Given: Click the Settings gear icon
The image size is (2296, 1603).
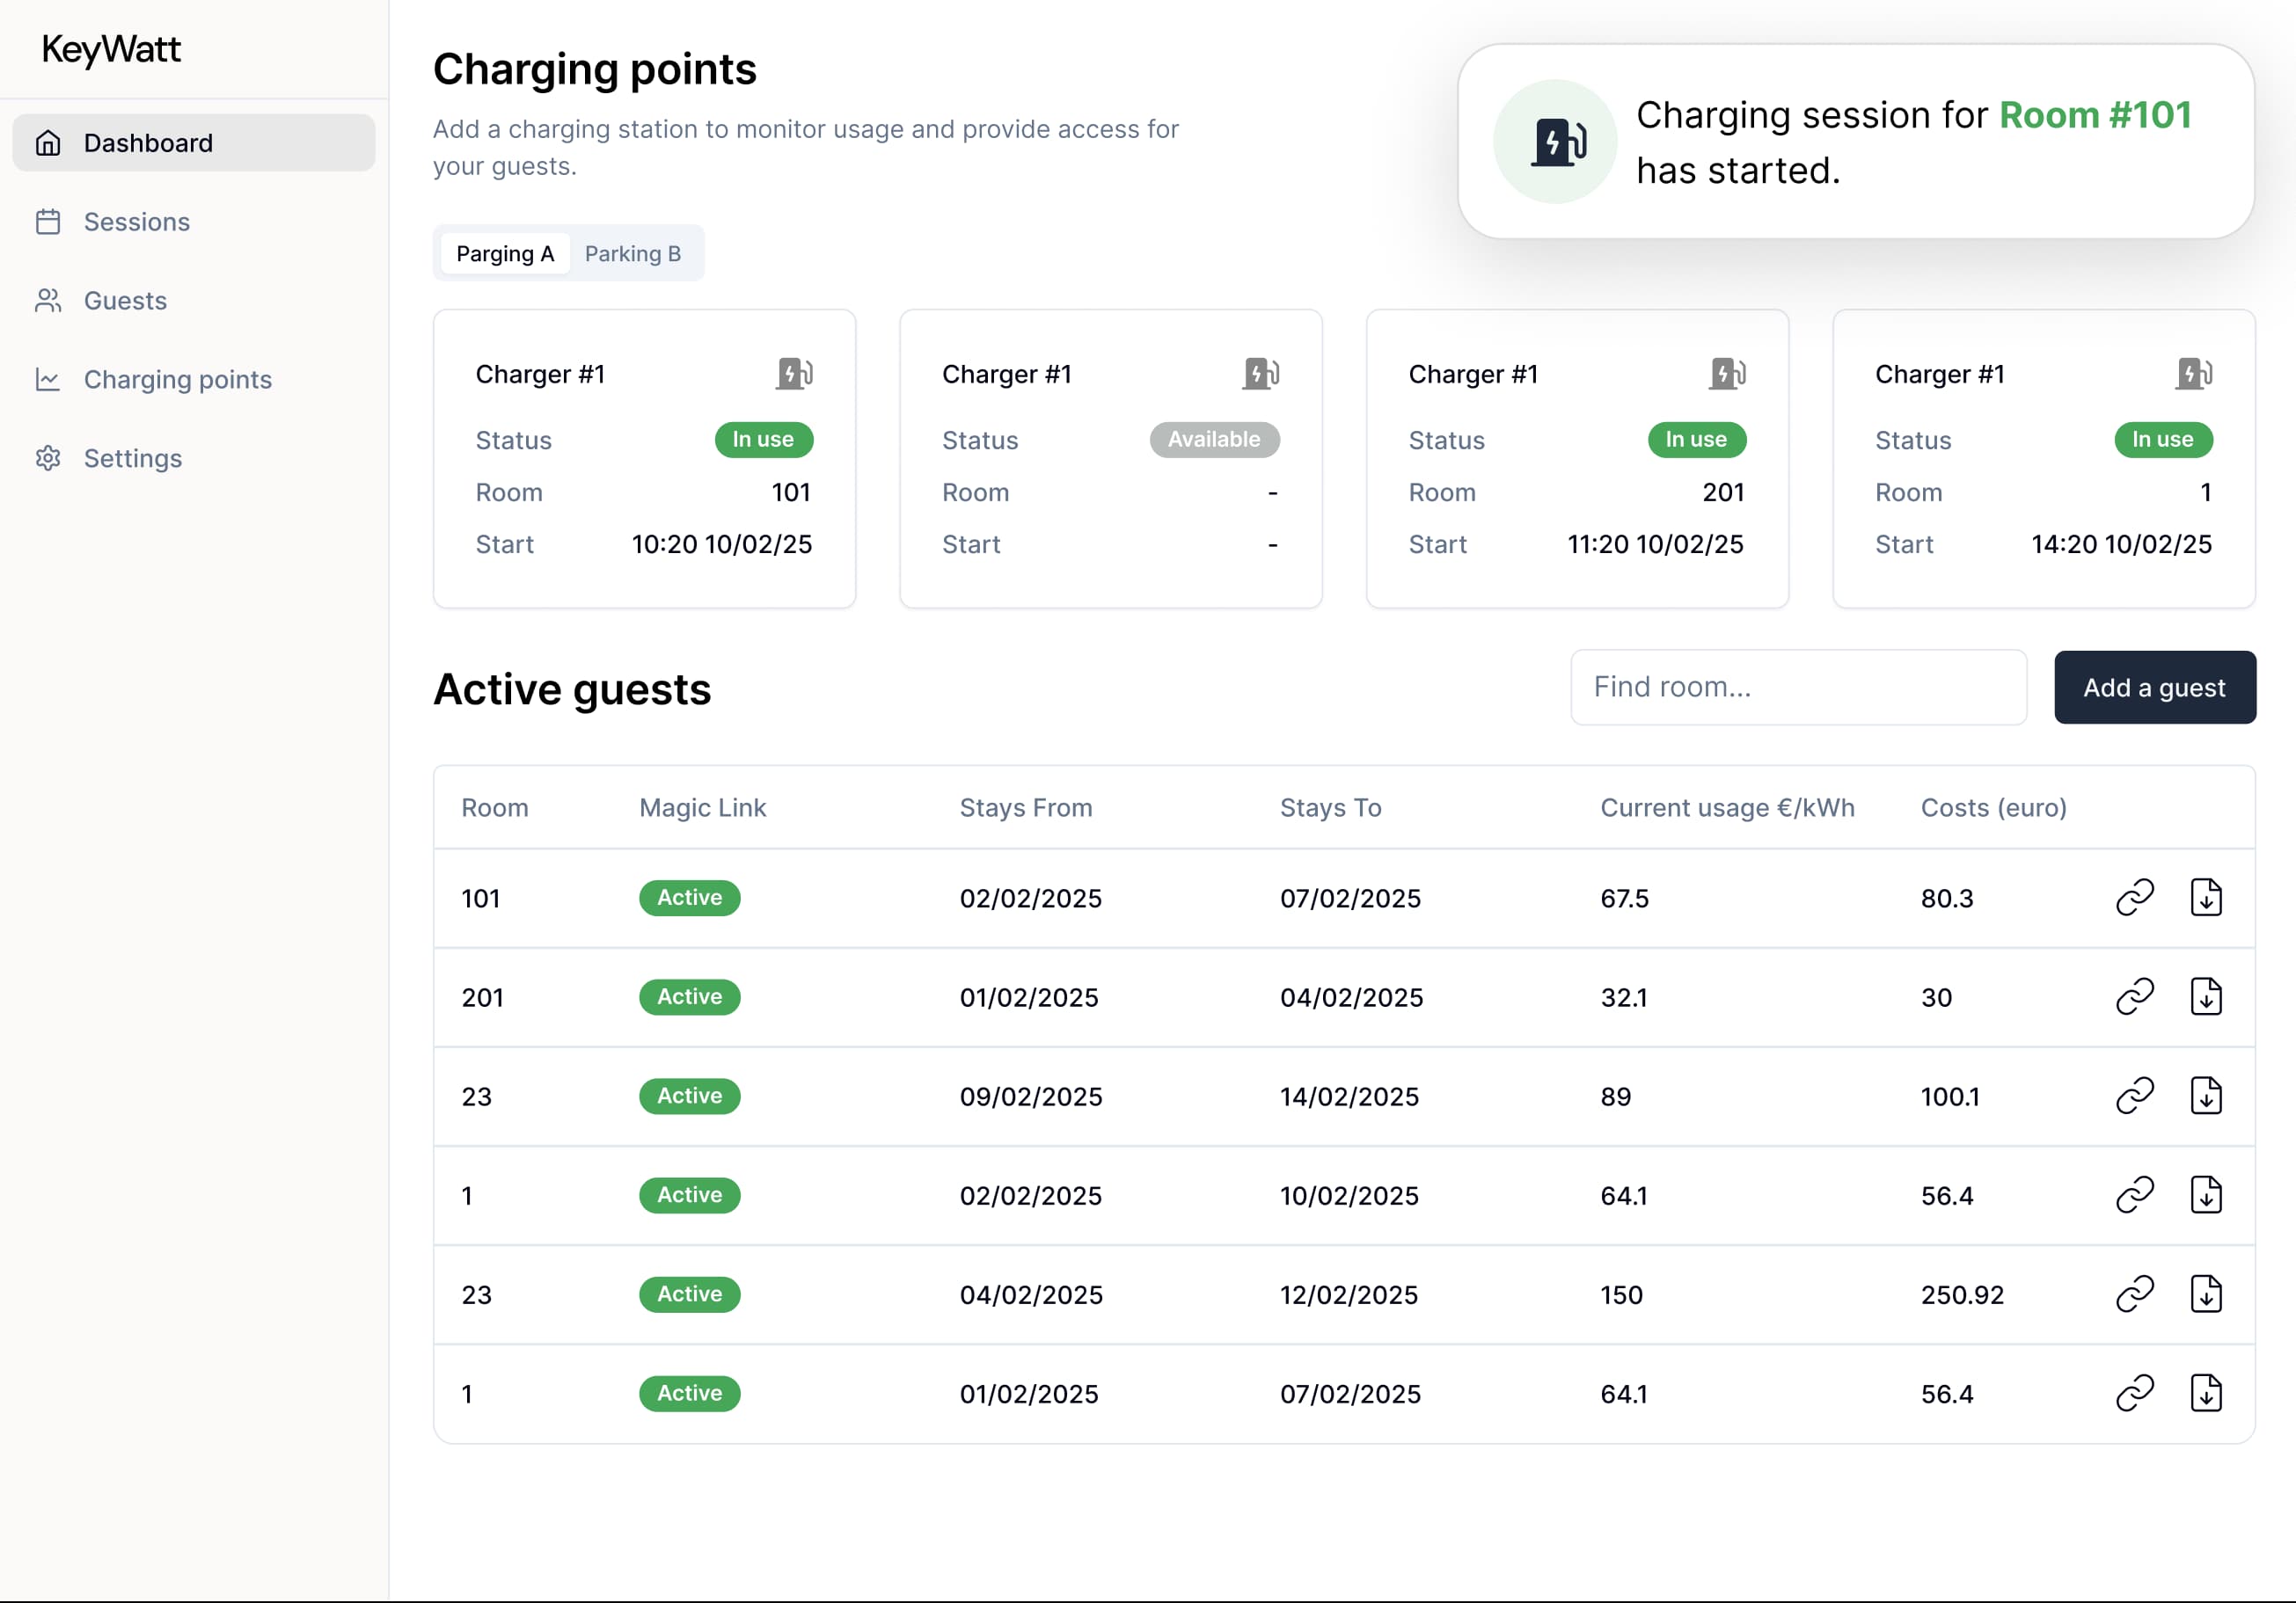Looking at the screenshot, I should [x=48, y=459].
